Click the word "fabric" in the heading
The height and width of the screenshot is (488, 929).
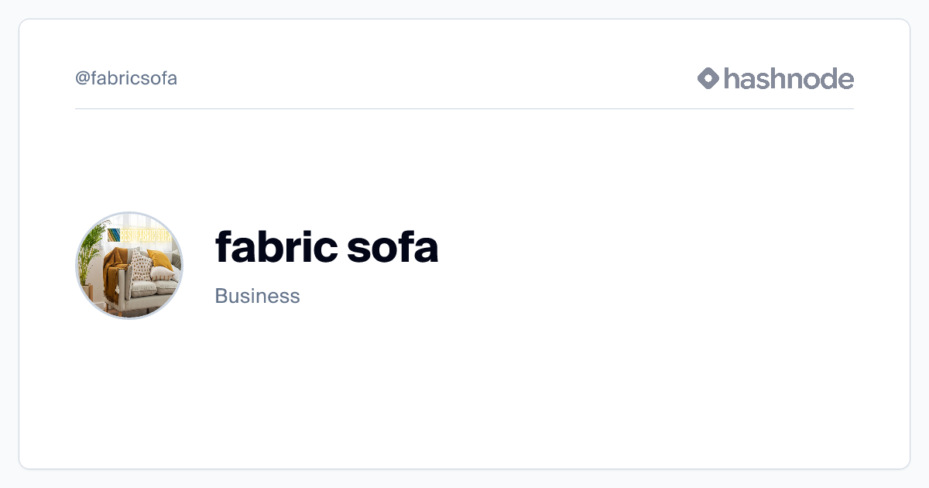point(275,246)
